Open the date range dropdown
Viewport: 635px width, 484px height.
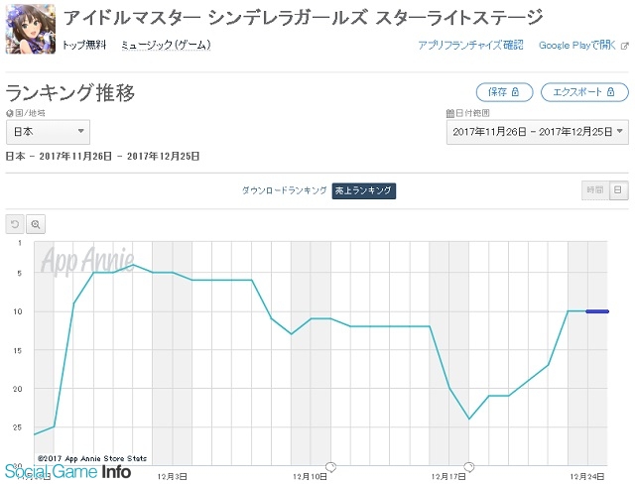point(538,132)
